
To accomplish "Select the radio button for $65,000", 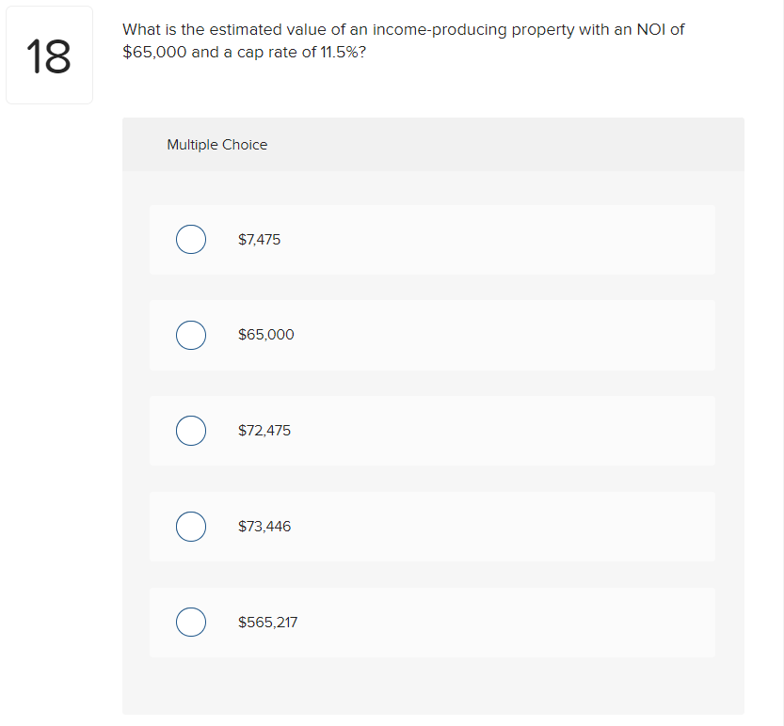I will click(x=191, y=335).
